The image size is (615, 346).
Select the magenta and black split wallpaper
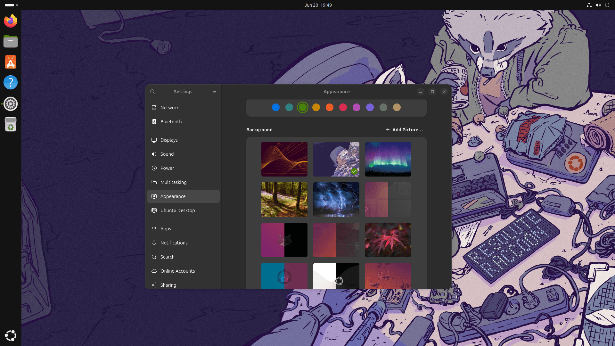tap(284, 240)
